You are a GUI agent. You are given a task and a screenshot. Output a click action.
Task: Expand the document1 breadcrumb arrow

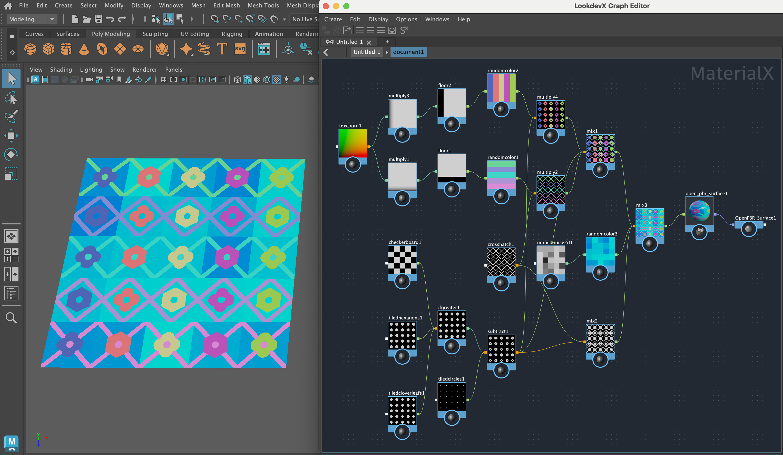click(x=387, y=52)
